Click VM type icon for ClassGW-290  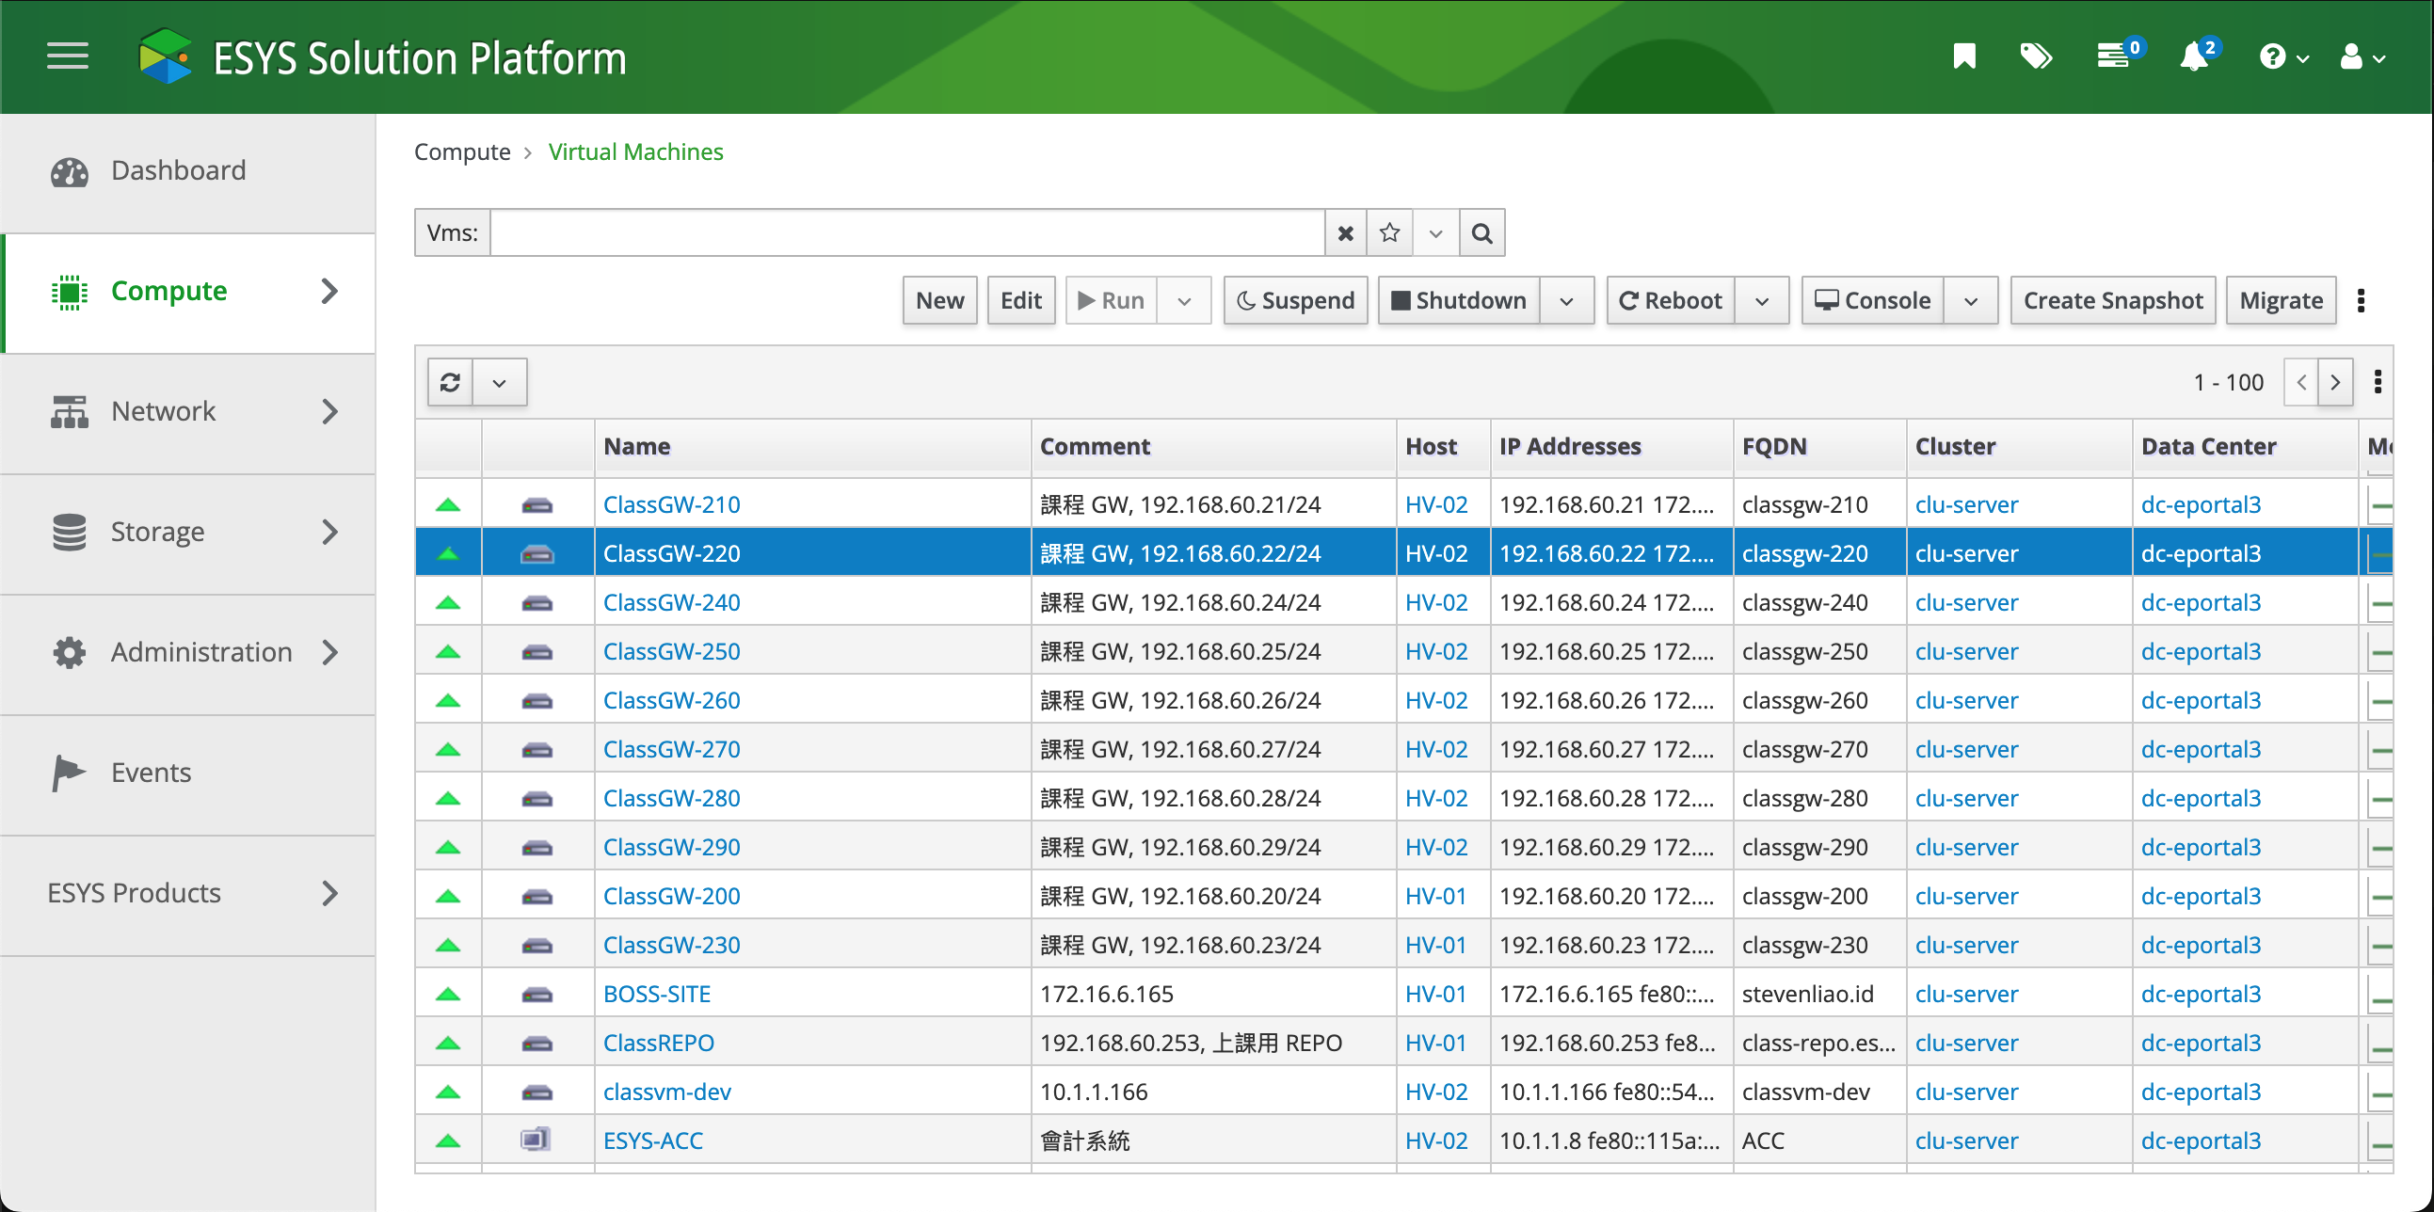point(536,847)
